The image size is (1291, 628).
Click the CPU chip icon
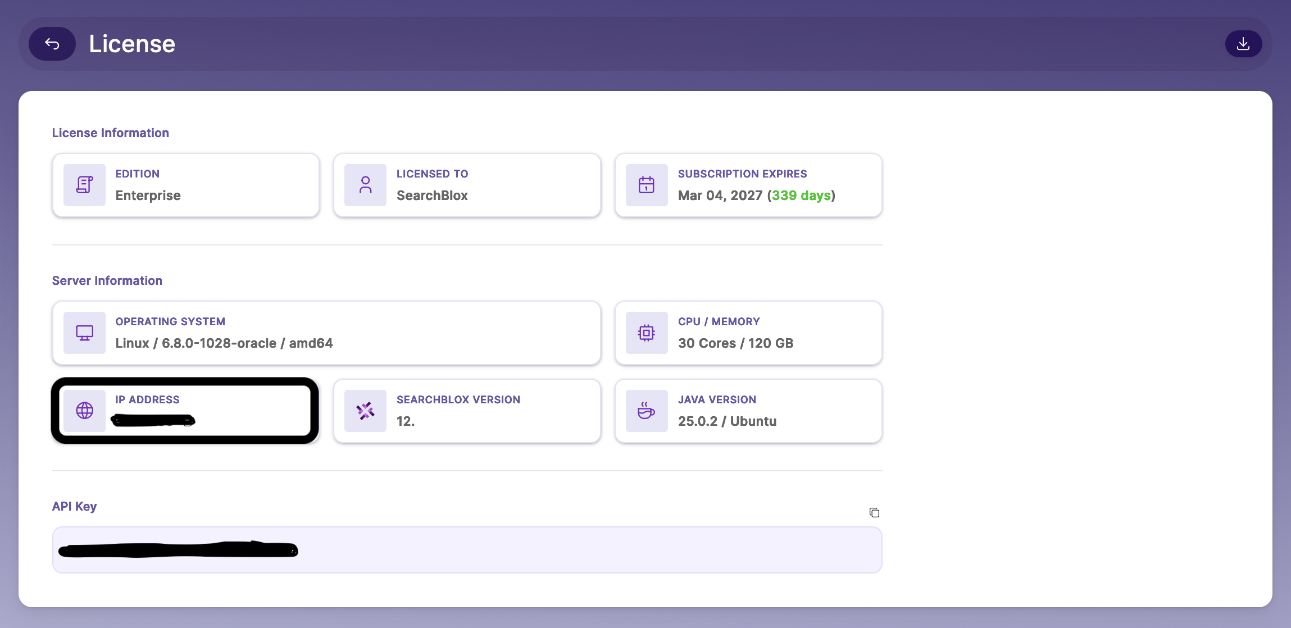(x=647, y=333)
